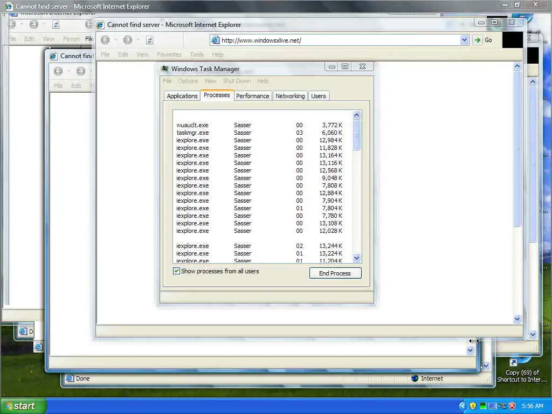Click the green CPU usage tray icon

[x=483, y=406]
